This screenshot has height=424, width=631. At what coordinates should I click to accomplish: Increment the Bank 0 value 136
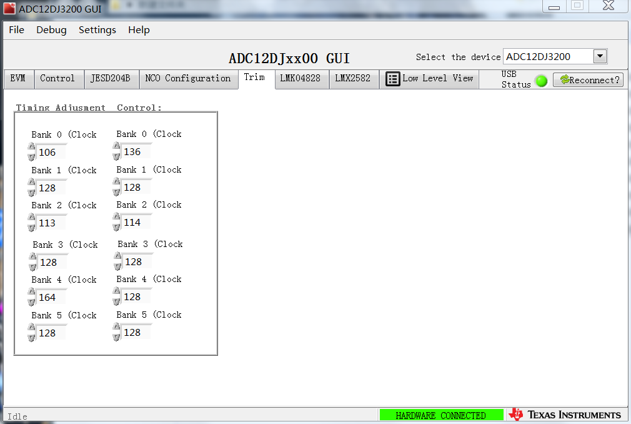(116, 146)
